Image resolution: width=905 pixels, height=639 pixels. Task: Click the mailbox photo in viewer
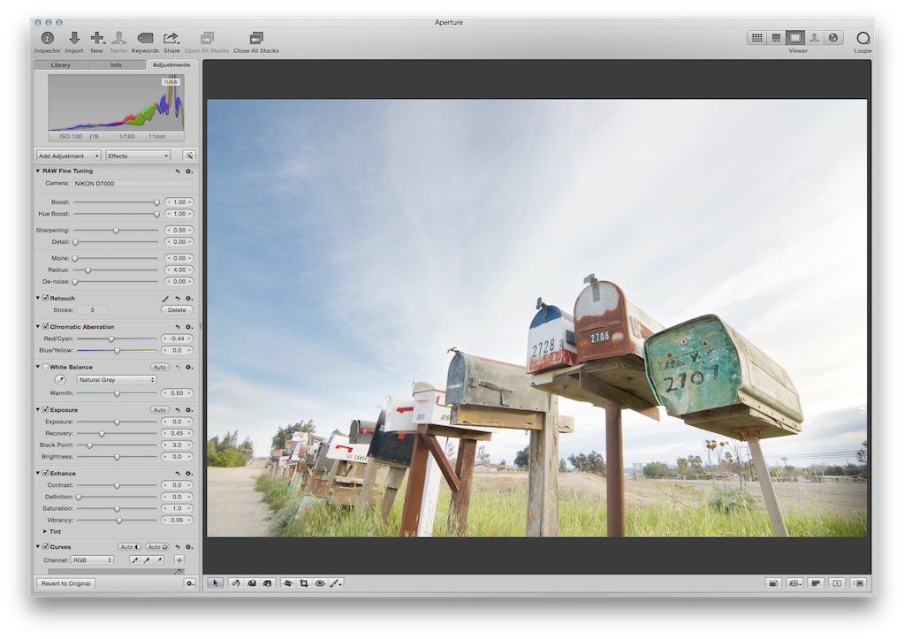[x=536, y=318]
